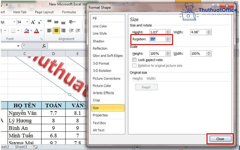Click the Reset button under Original size
The height and width of the screenshot is (150, 240).
(x=146, y=87)
